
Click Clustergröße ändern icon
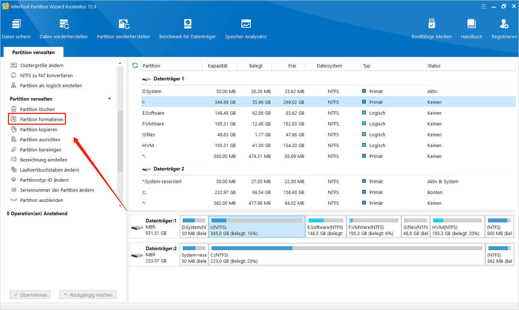pyautogui.click(x=14, y=65)
